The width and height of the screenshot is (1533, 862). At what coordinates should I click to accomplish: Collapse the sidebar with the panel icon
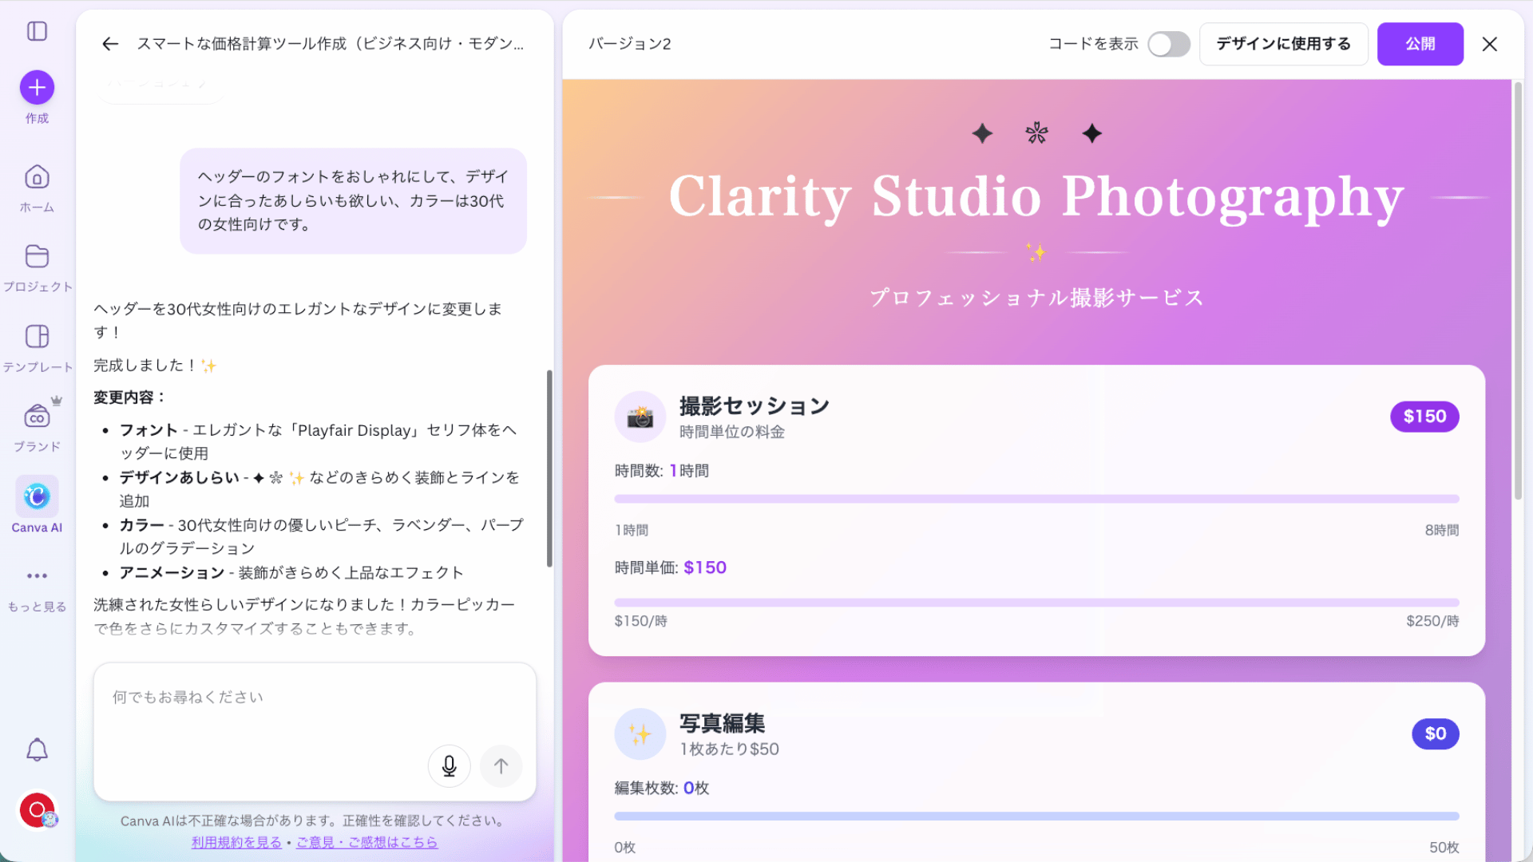(36, 30)
